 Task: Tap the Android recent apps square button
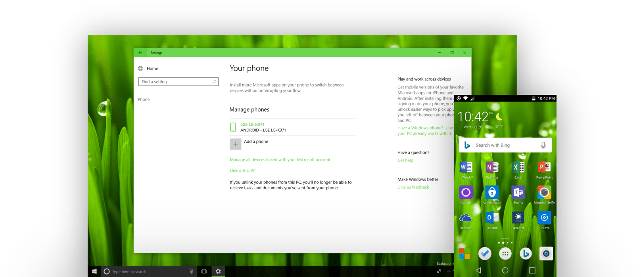[532, 270]
